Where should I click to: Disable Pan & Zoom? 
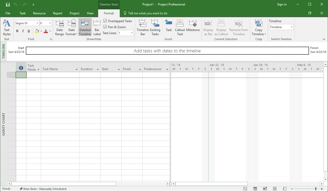105,27
